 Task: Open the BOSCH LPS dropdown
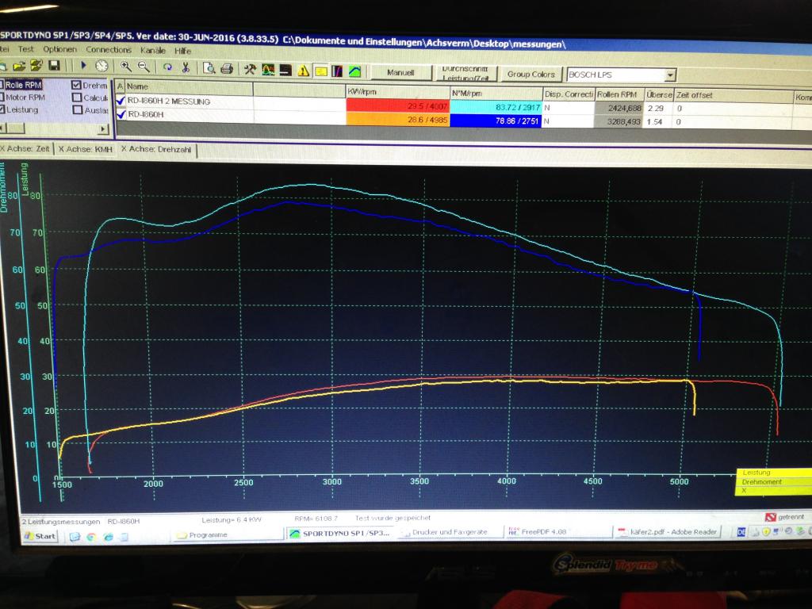[670, 75]
